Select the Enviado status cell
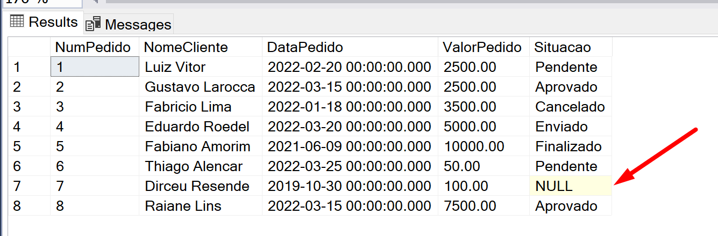 [571, 127]
